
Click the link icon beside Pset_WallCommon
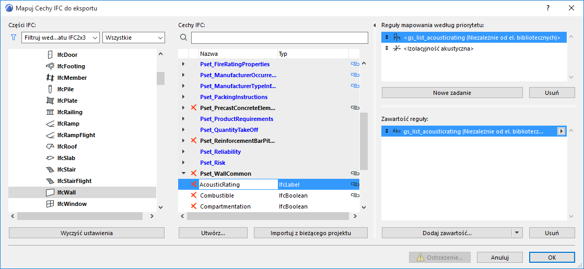pyautogui.click(x=355, y=174)
